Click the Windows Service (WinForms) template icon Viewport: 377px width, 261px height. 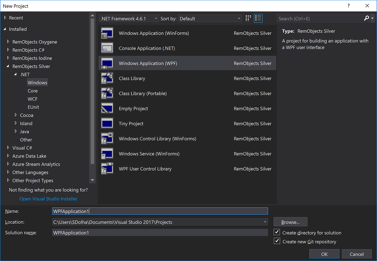[107, 154]
